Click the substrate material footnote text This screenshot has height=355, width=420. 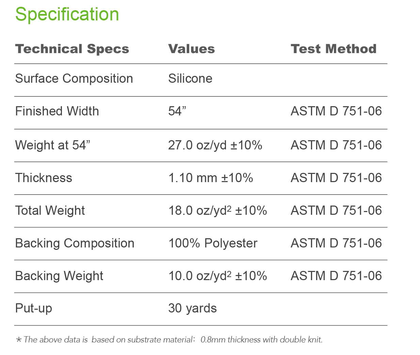click(169, 340)
